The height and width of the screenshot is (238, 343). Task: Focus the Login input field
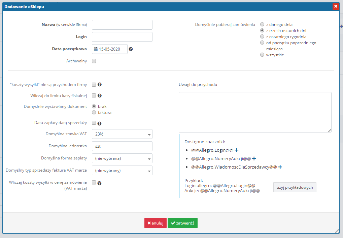pos(122,37)
